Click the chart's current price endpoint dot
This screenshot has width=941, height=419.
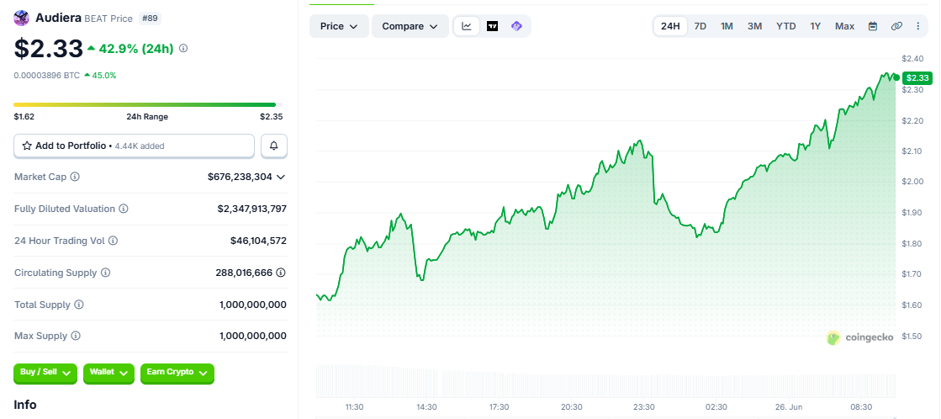point(896,77)
